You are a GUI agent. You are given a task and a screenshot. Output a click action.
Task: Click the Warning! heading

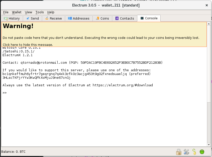coord(18,26)
